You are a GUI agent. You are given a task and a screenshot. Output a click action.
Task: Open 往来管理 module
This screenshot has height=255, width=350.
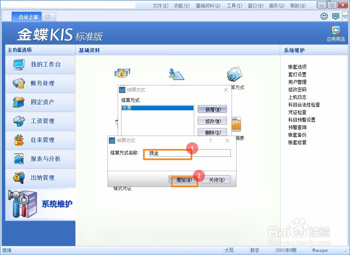pos(40,140)
